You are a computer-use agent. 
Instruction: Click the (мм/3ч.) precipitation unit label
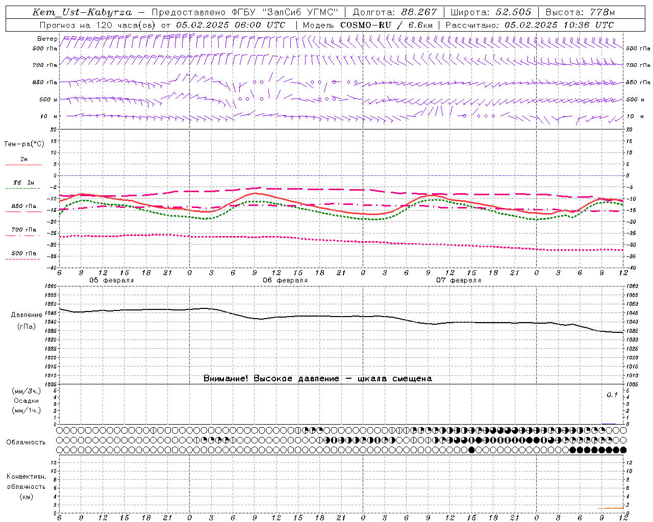[x=27, y=391]
